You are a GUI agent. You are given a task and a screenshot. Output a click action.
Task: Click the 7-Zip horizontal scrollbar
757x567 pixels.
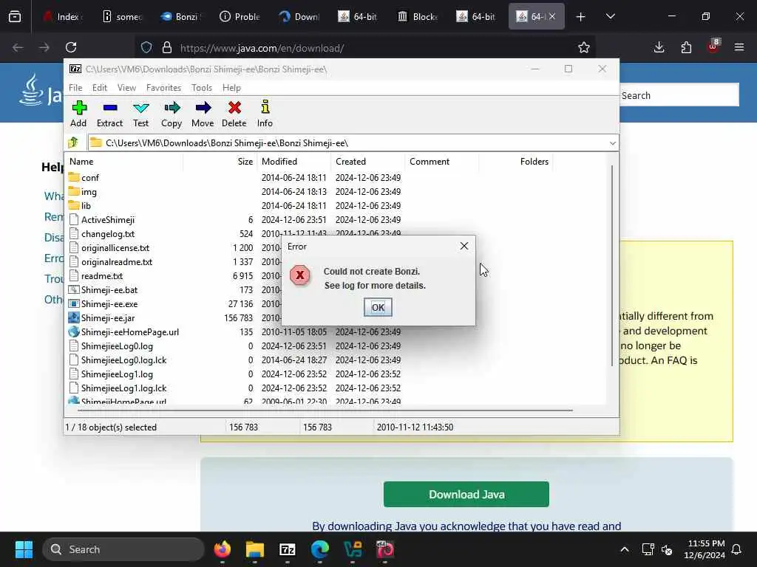coord(325,410)
